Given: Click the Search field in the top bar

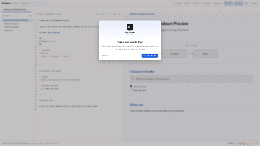Looking at the screenshot, I should click(34, 4).
